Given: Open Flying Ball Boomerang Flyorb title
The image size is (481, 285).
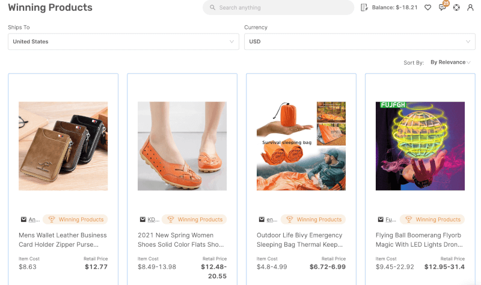Looking at the screenshot, I should (419, 239).
